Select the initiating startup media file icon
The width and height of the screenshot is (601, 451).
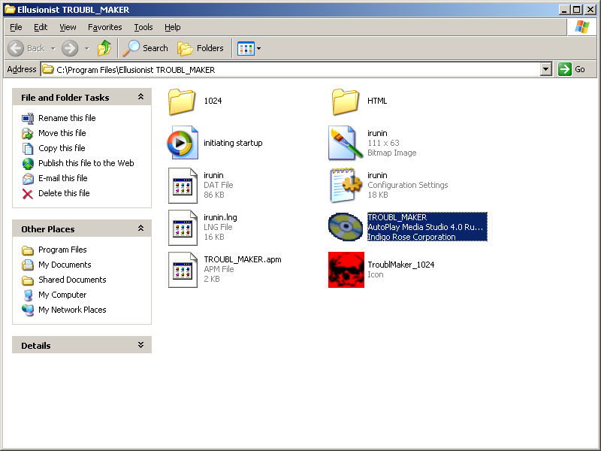pyautogui.click(x=183, y=143)
